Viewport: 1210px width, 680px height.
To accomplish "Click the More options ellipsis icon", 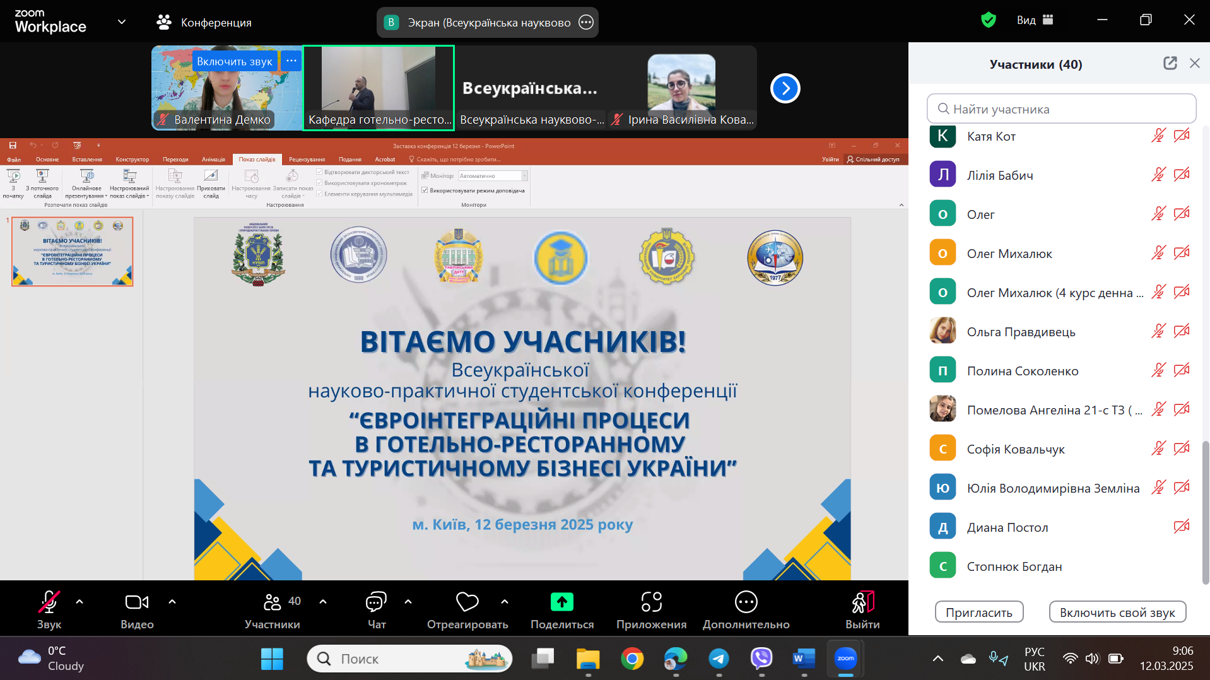I will (x=746, y=602).
